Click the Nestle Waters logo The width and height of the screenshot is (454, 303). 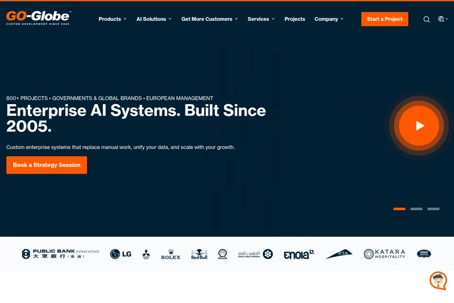tap(424, 254)
